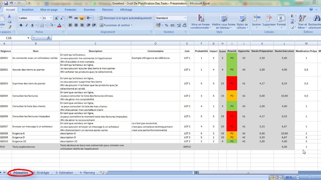Toggle underline (S) formatting
321x180 pixels.
coord(32,25)
